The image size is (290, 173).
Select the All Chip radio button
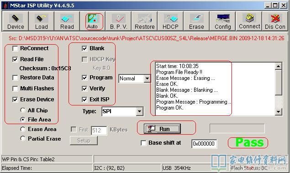click(x=23, y=110)
